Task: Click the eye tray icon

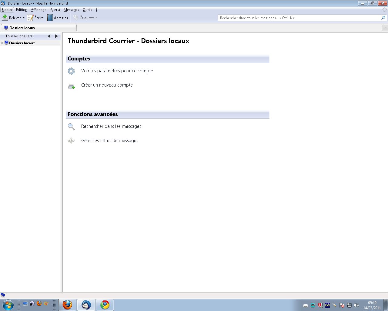Action: click(x=313, y=306)
